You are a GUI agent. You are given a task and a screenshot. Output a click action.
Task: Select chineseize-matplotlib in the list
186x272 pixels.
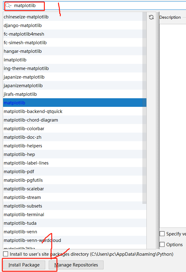click(75, 17)
